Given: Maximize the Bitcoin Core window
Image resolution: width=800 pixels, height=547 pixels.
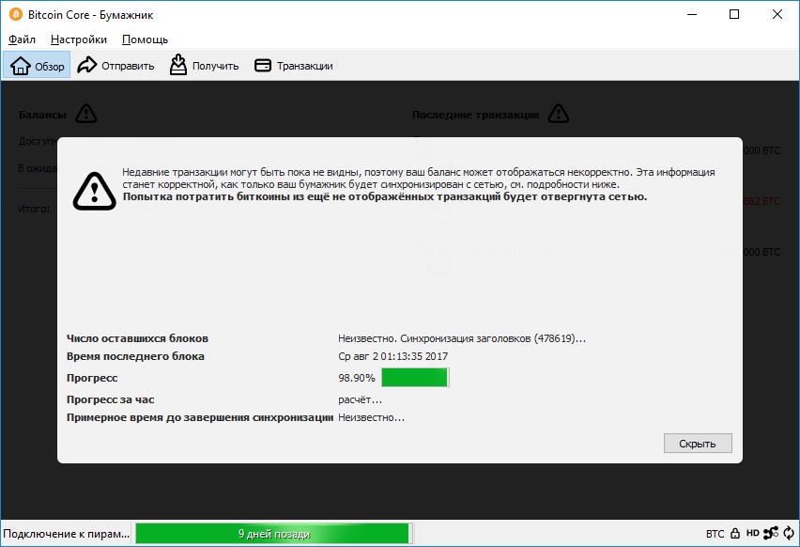Looking at the screenshot, I should click(734, 14).
